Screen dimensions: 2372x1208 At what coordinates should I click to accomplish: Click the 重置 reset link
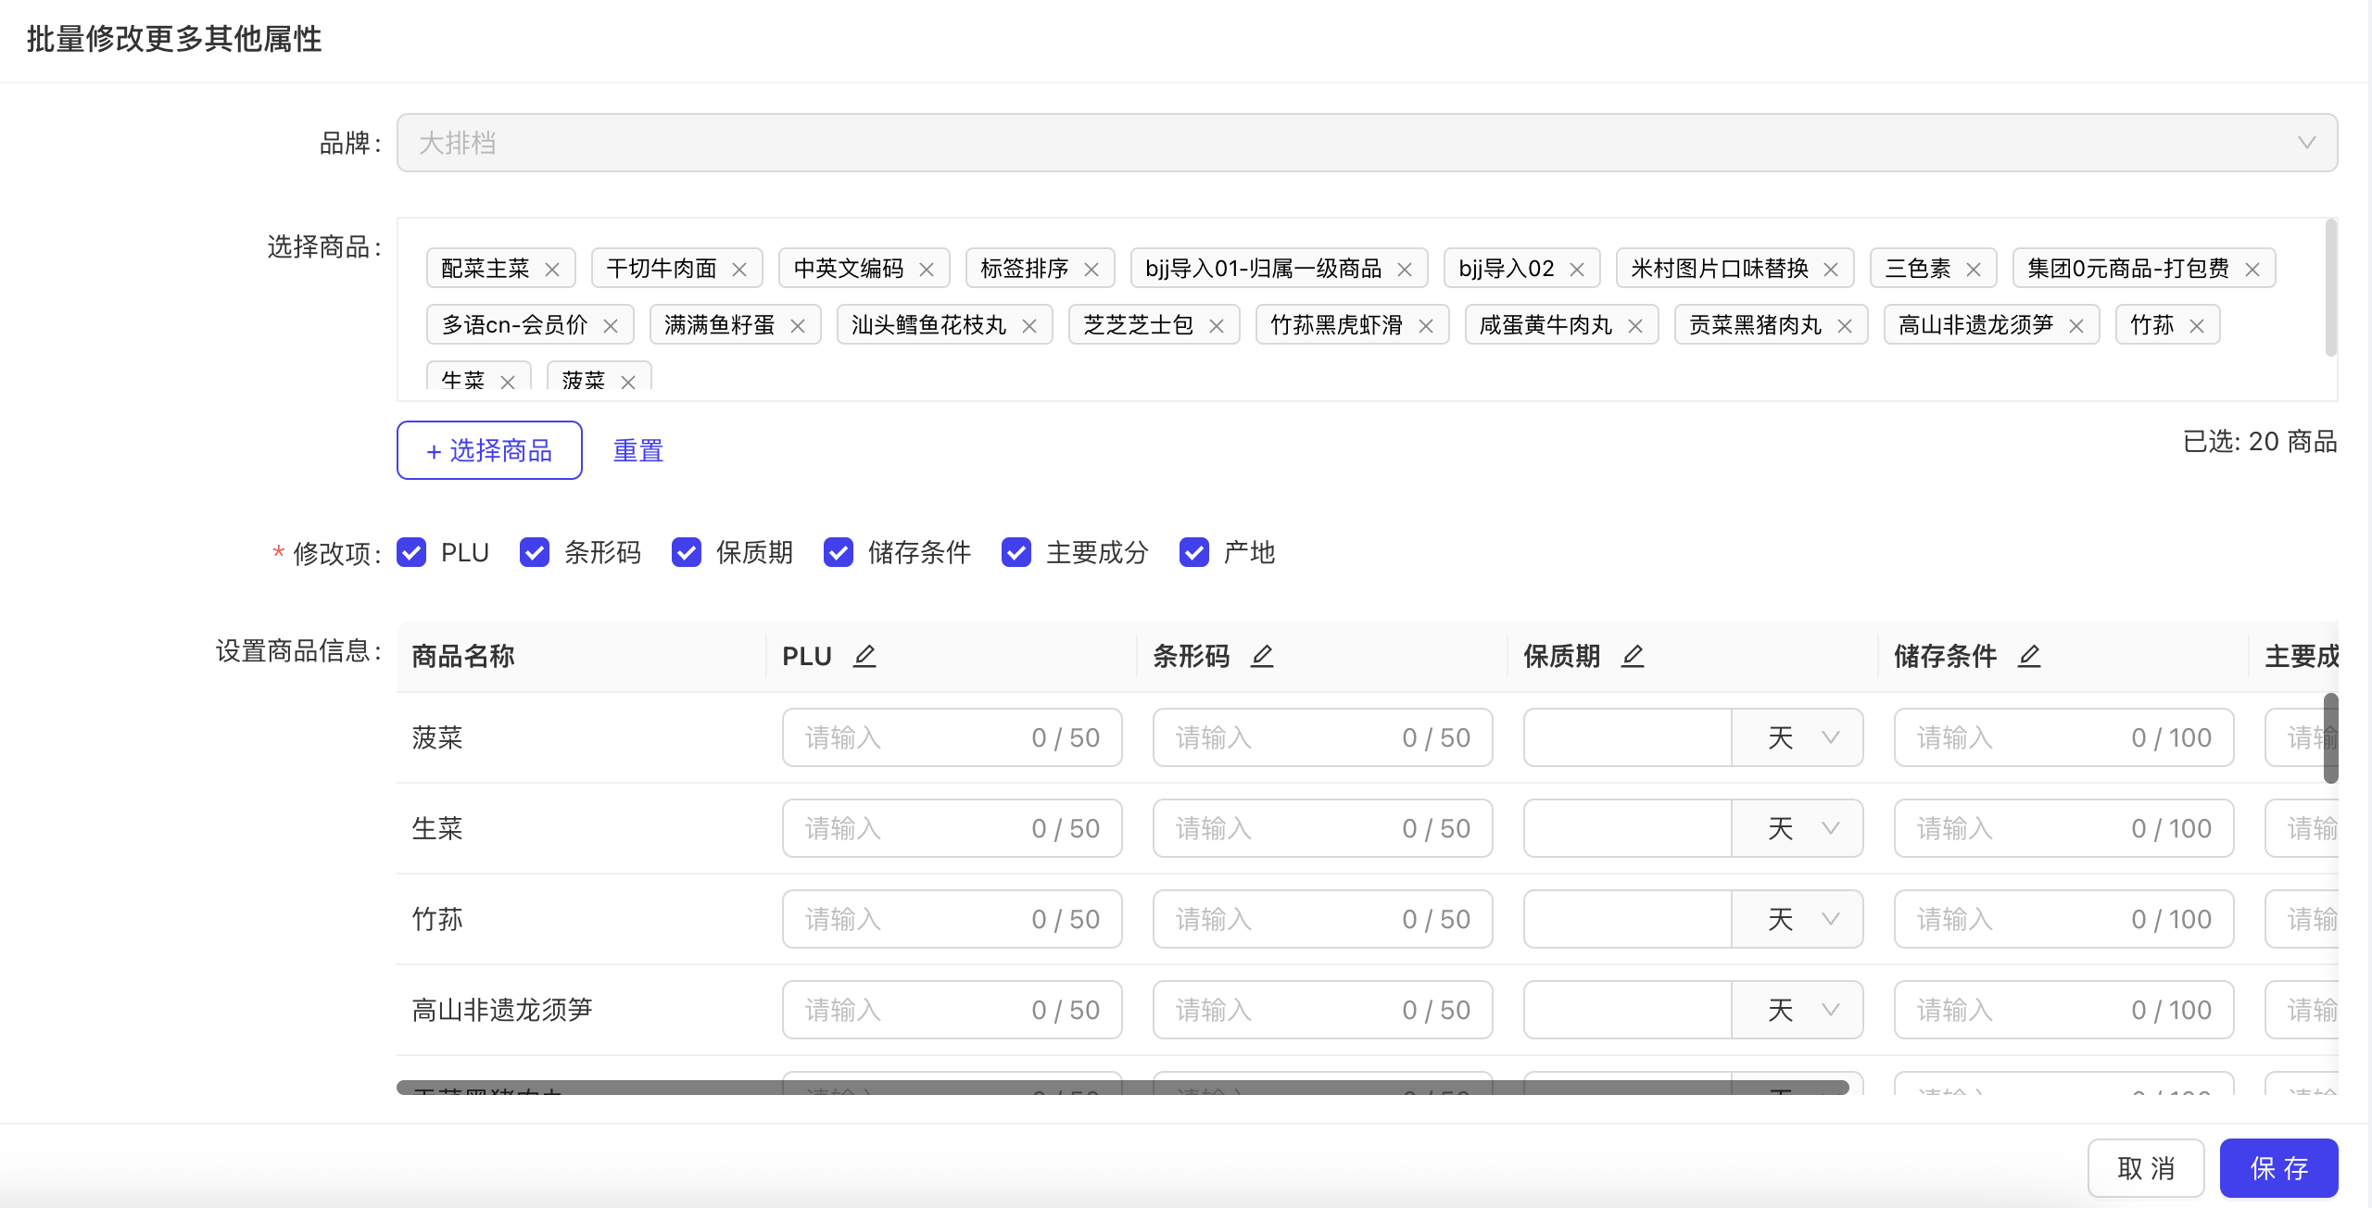pyautogui.click(x=638, y=450)
